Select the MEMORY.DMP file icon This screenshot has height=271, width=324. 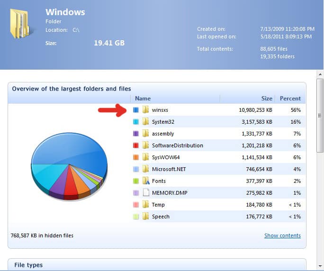click(x=146, y=193)
